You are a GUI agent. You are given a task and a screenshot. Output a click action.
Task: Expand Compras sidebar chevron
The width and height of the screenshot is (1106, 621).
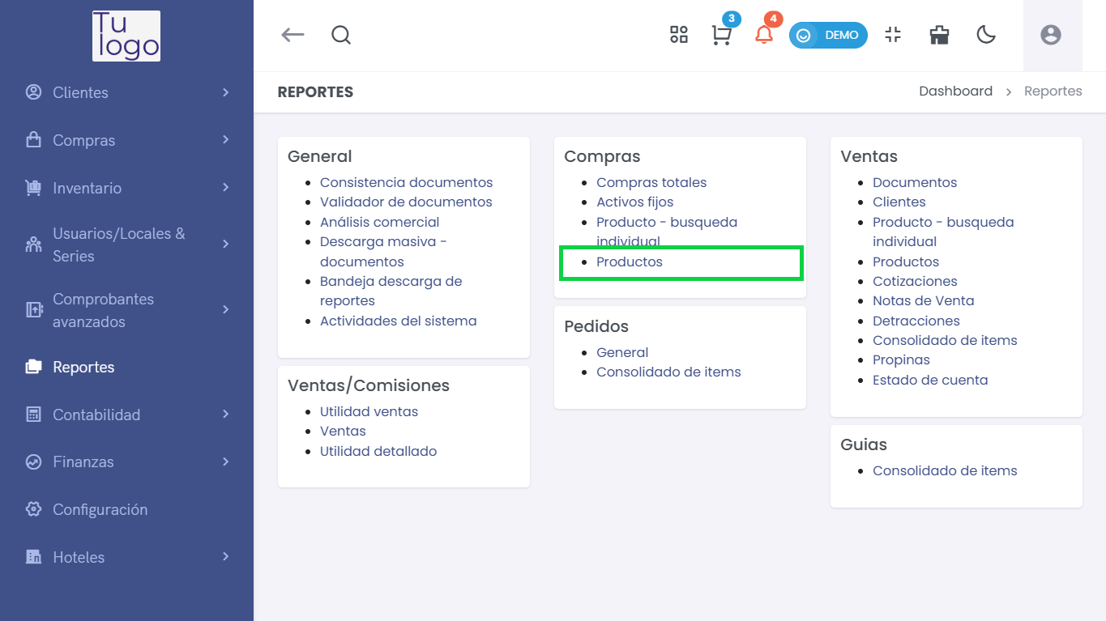click(x=226, y=139)
